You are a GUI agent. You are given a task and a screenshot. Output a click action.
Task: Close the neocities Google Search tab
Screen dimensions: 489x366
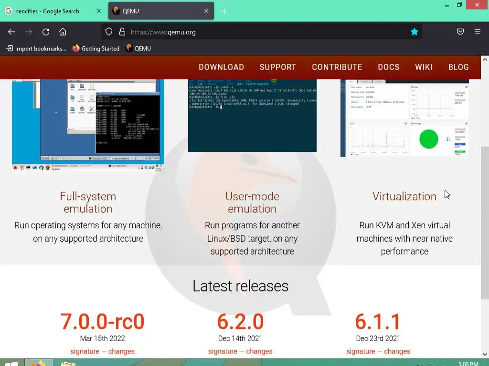[x=99, y=11]
